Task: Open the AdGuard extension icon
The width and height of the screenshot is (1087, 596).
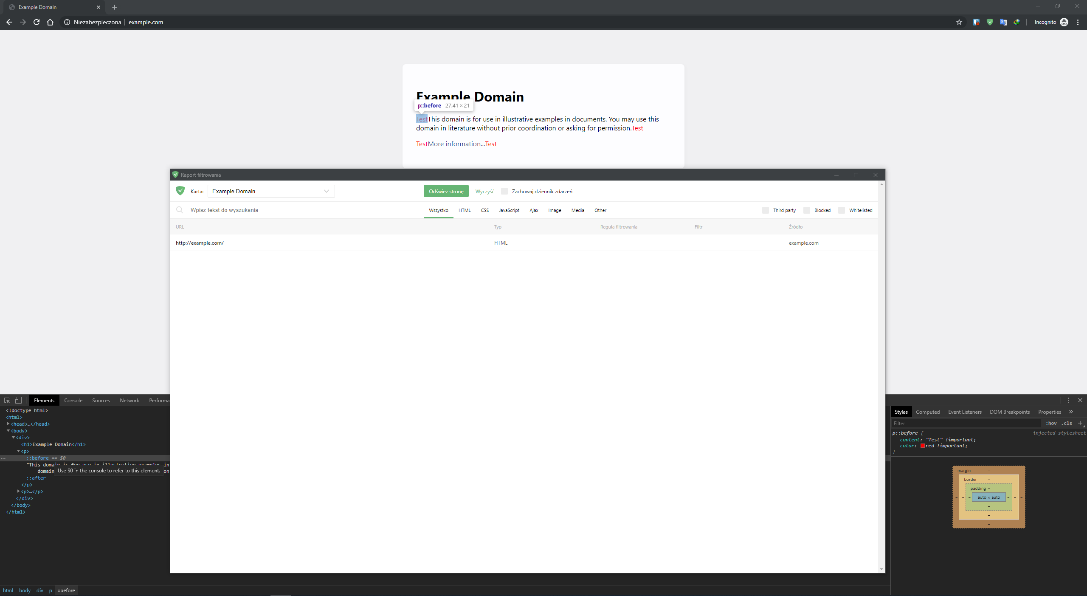Action: (x=990, y=22)
